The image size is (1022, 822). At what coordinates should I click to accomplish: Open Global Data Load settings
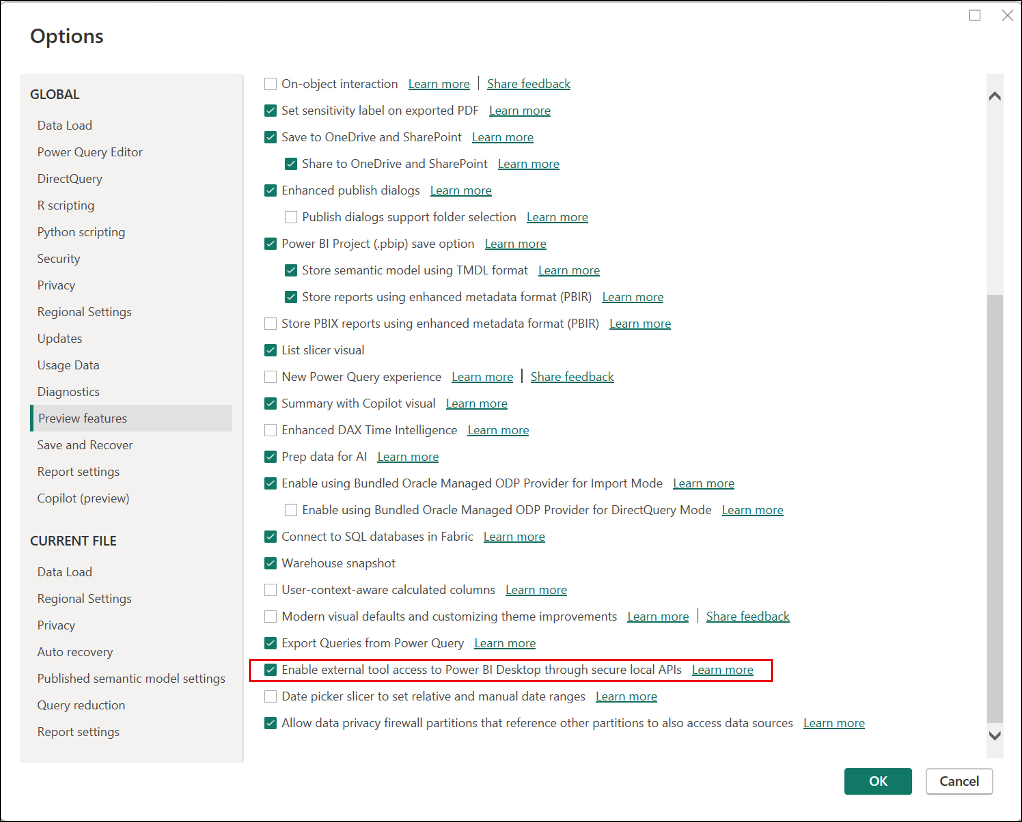click(x=65, y=125)
